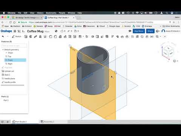
Task: Click the Undo arrow icon
Action: point(3,37)
